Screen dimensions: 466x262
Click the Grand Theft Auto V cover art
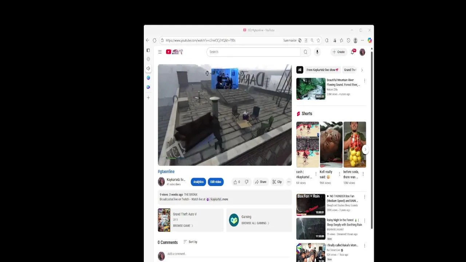tap(164, 220)
